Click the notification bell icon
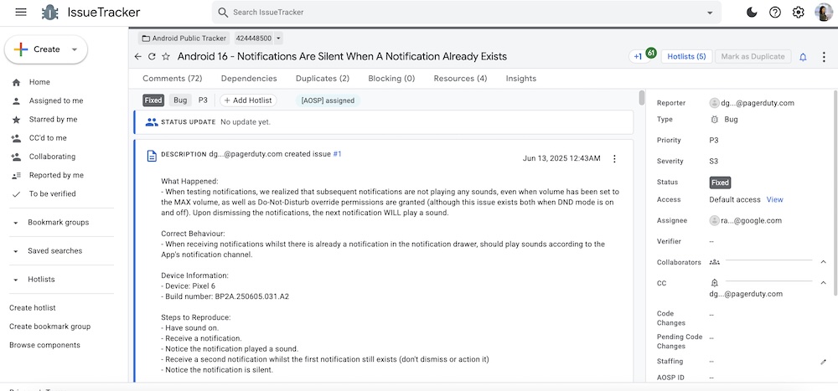This screenshot has width=838, height=391. 803,57
